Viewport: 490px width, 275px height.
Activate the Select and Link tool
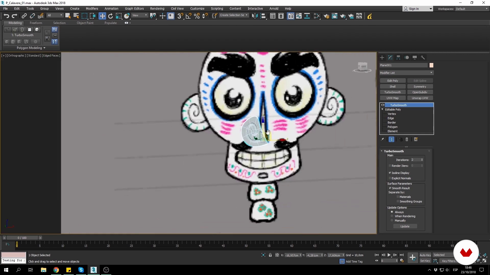pyautogui.click(x=24, y=16)
